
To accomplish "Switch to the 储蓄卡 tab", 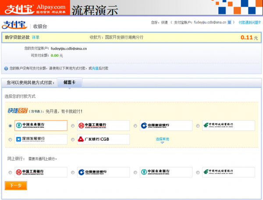I will [x=70, y=82].
